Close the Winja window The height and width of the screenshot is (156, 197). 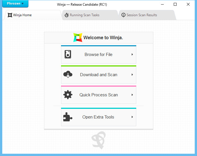188,4
